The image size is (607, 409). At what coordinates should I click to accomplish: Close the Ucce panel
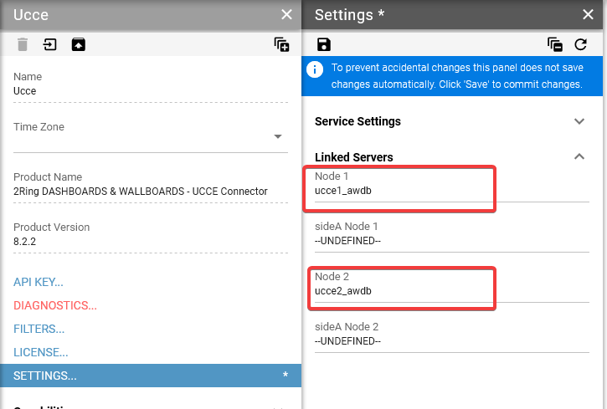(x=286, y=14)
